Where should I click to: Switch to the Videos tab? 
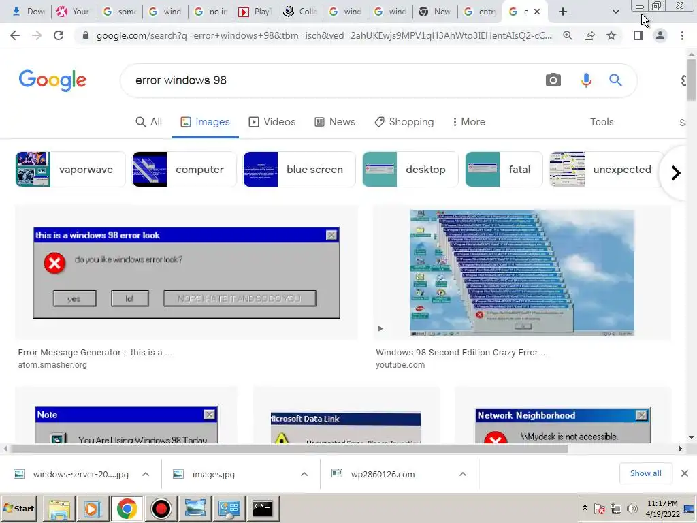[272, 122]
